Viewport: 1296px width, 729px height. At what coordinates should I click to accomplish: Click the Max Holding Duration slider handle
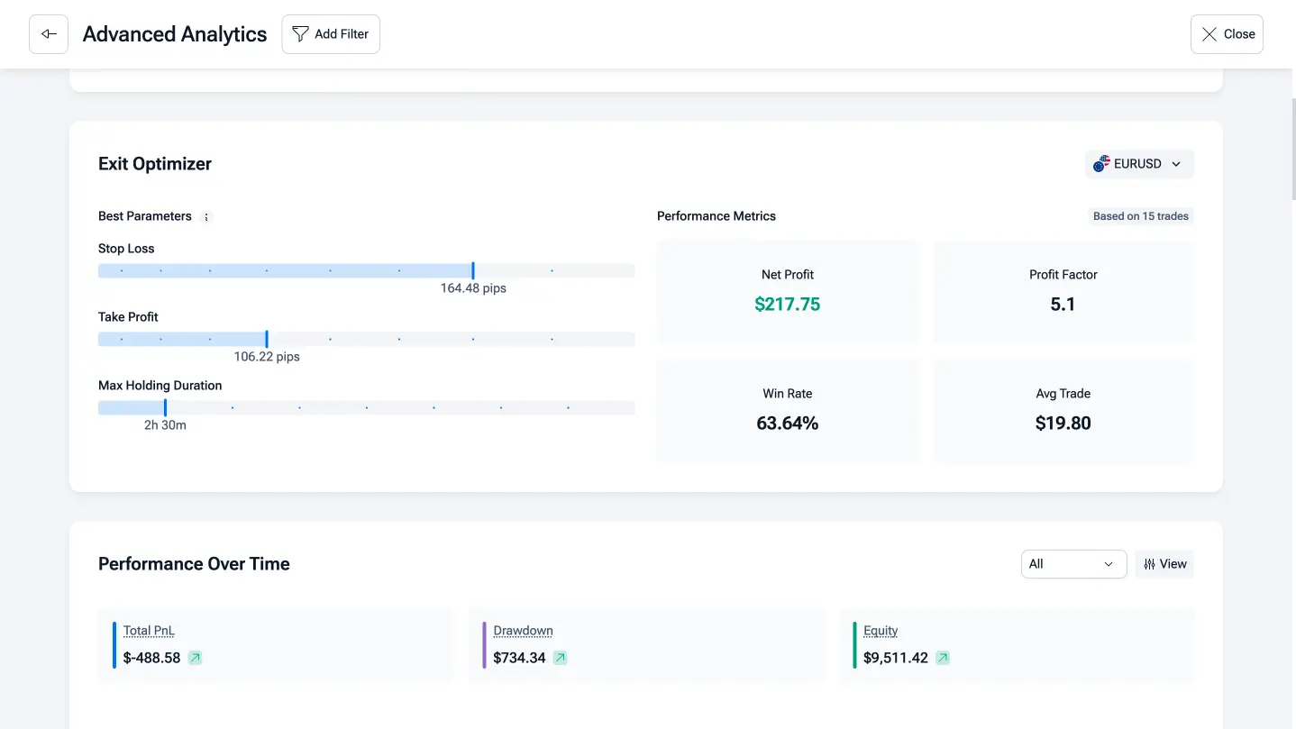tap(165, 407)
